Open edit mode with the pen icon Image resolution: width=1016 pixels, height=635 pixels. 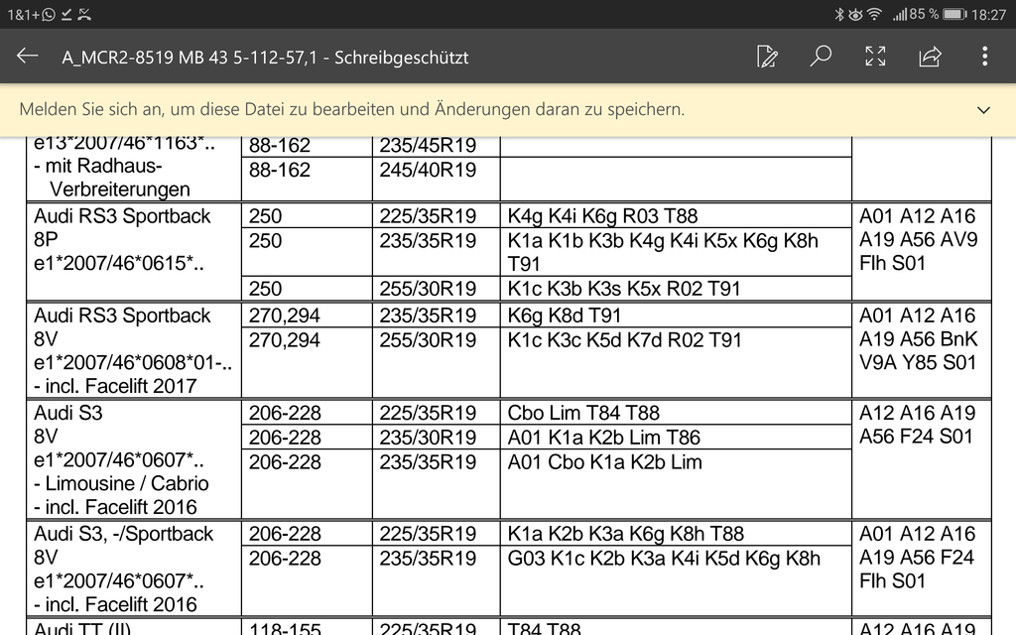(766, 57)
